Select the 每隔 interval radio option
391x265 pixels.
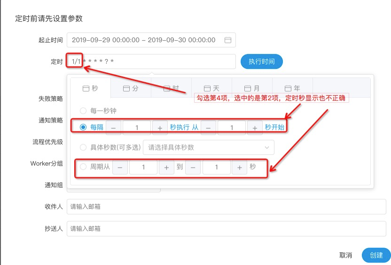click(83, 127)
